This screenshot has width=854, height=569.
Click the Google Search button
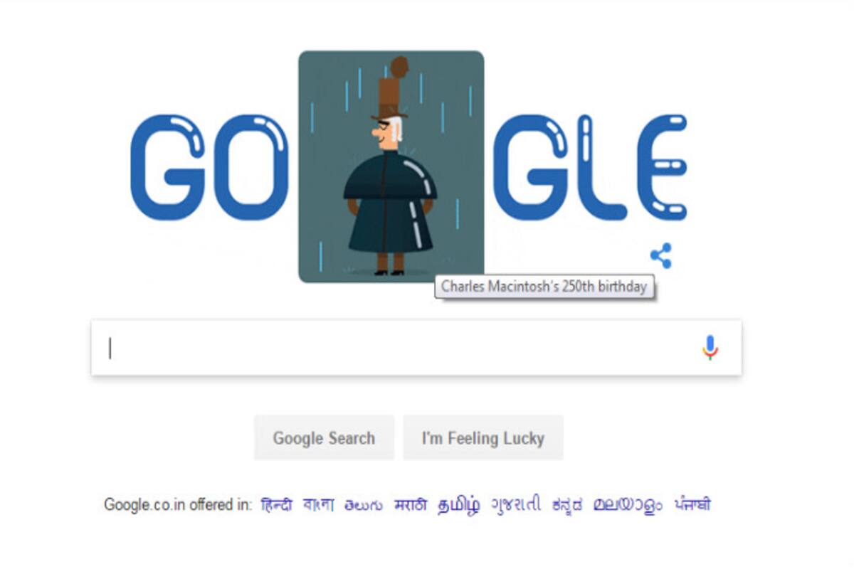pyautogui.click(x=324, y=438)
